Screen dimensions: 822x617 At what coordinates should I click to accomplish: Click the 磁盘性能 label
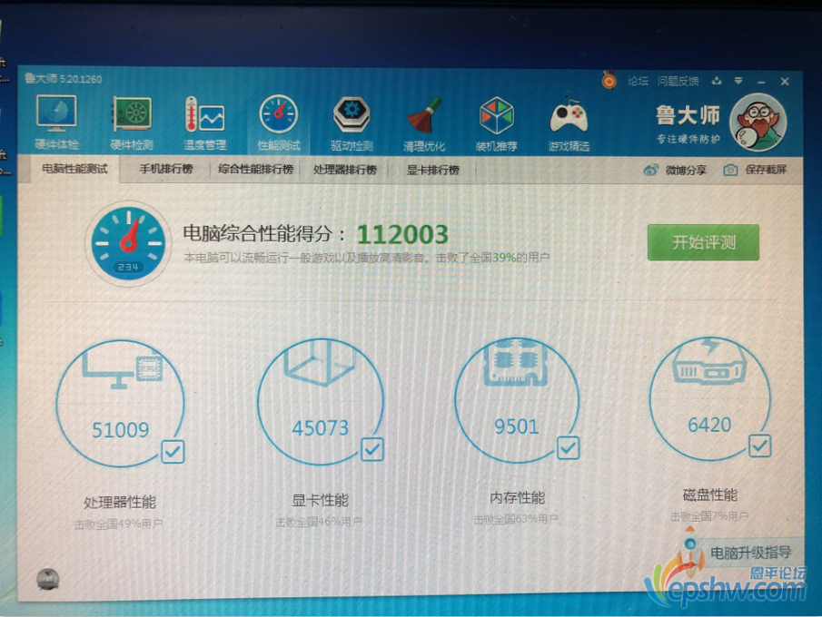[x=709, y=495]
